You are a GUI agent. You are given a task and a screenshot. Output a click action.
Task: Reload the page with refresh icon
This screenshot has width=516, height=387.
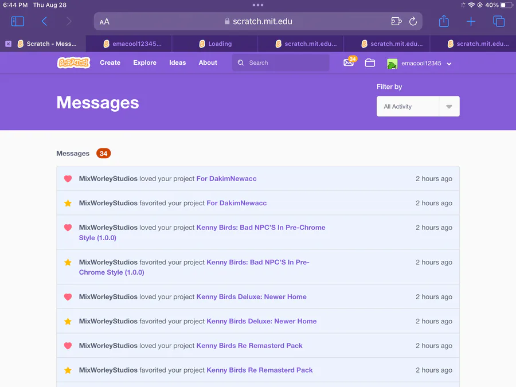413,21
